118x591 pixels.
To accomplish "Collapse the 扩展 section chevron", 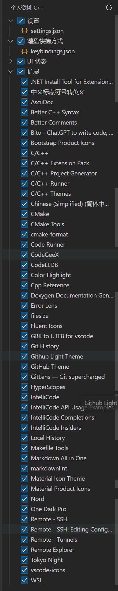I will [11, 72].
